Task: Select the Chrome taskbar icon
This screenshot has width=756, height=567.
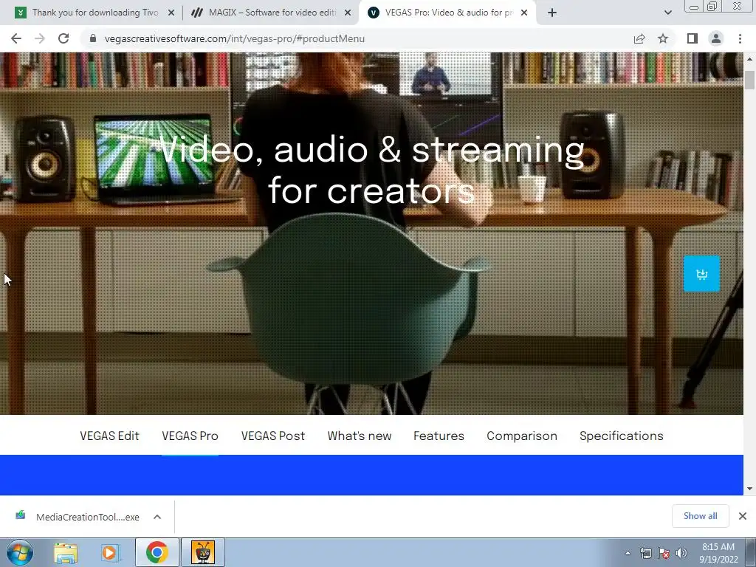Action: click(x=157, y=552)
